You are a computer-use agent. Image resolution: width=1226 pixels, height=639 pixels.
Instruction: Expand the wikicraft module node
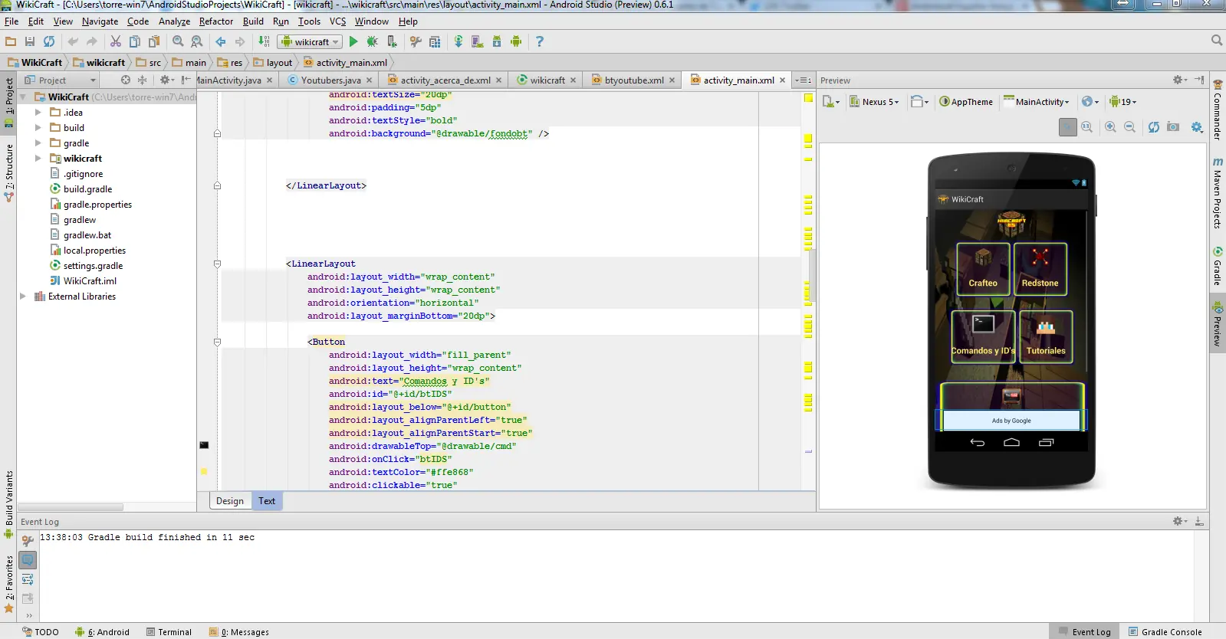(38, 159)
